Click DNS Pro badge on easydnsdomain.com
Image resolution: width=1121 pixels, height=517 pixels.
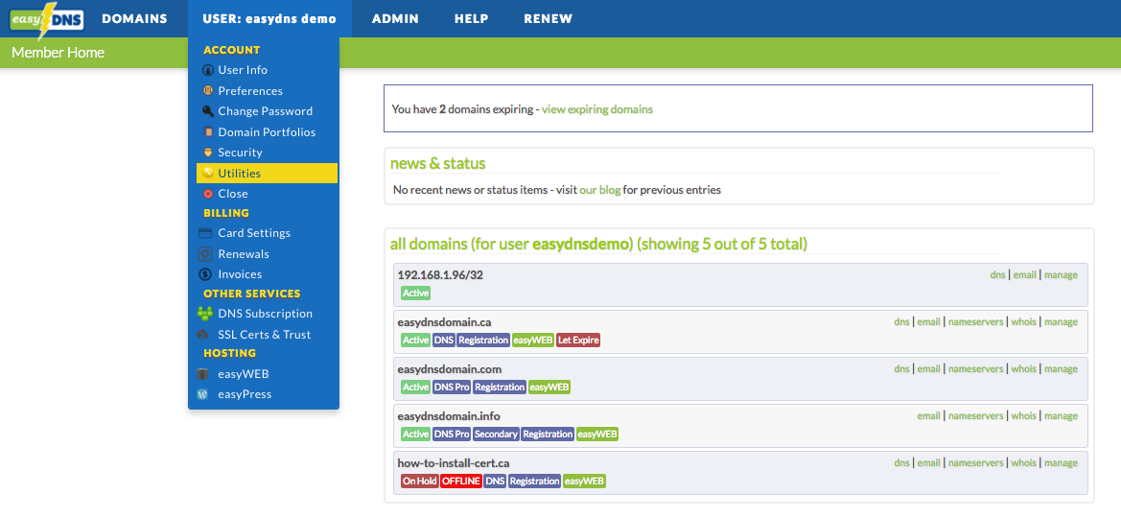point(451,387)
